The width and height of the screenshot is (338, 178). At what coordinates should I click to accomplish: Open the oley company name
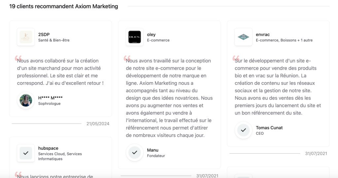[x=151, y=34]
